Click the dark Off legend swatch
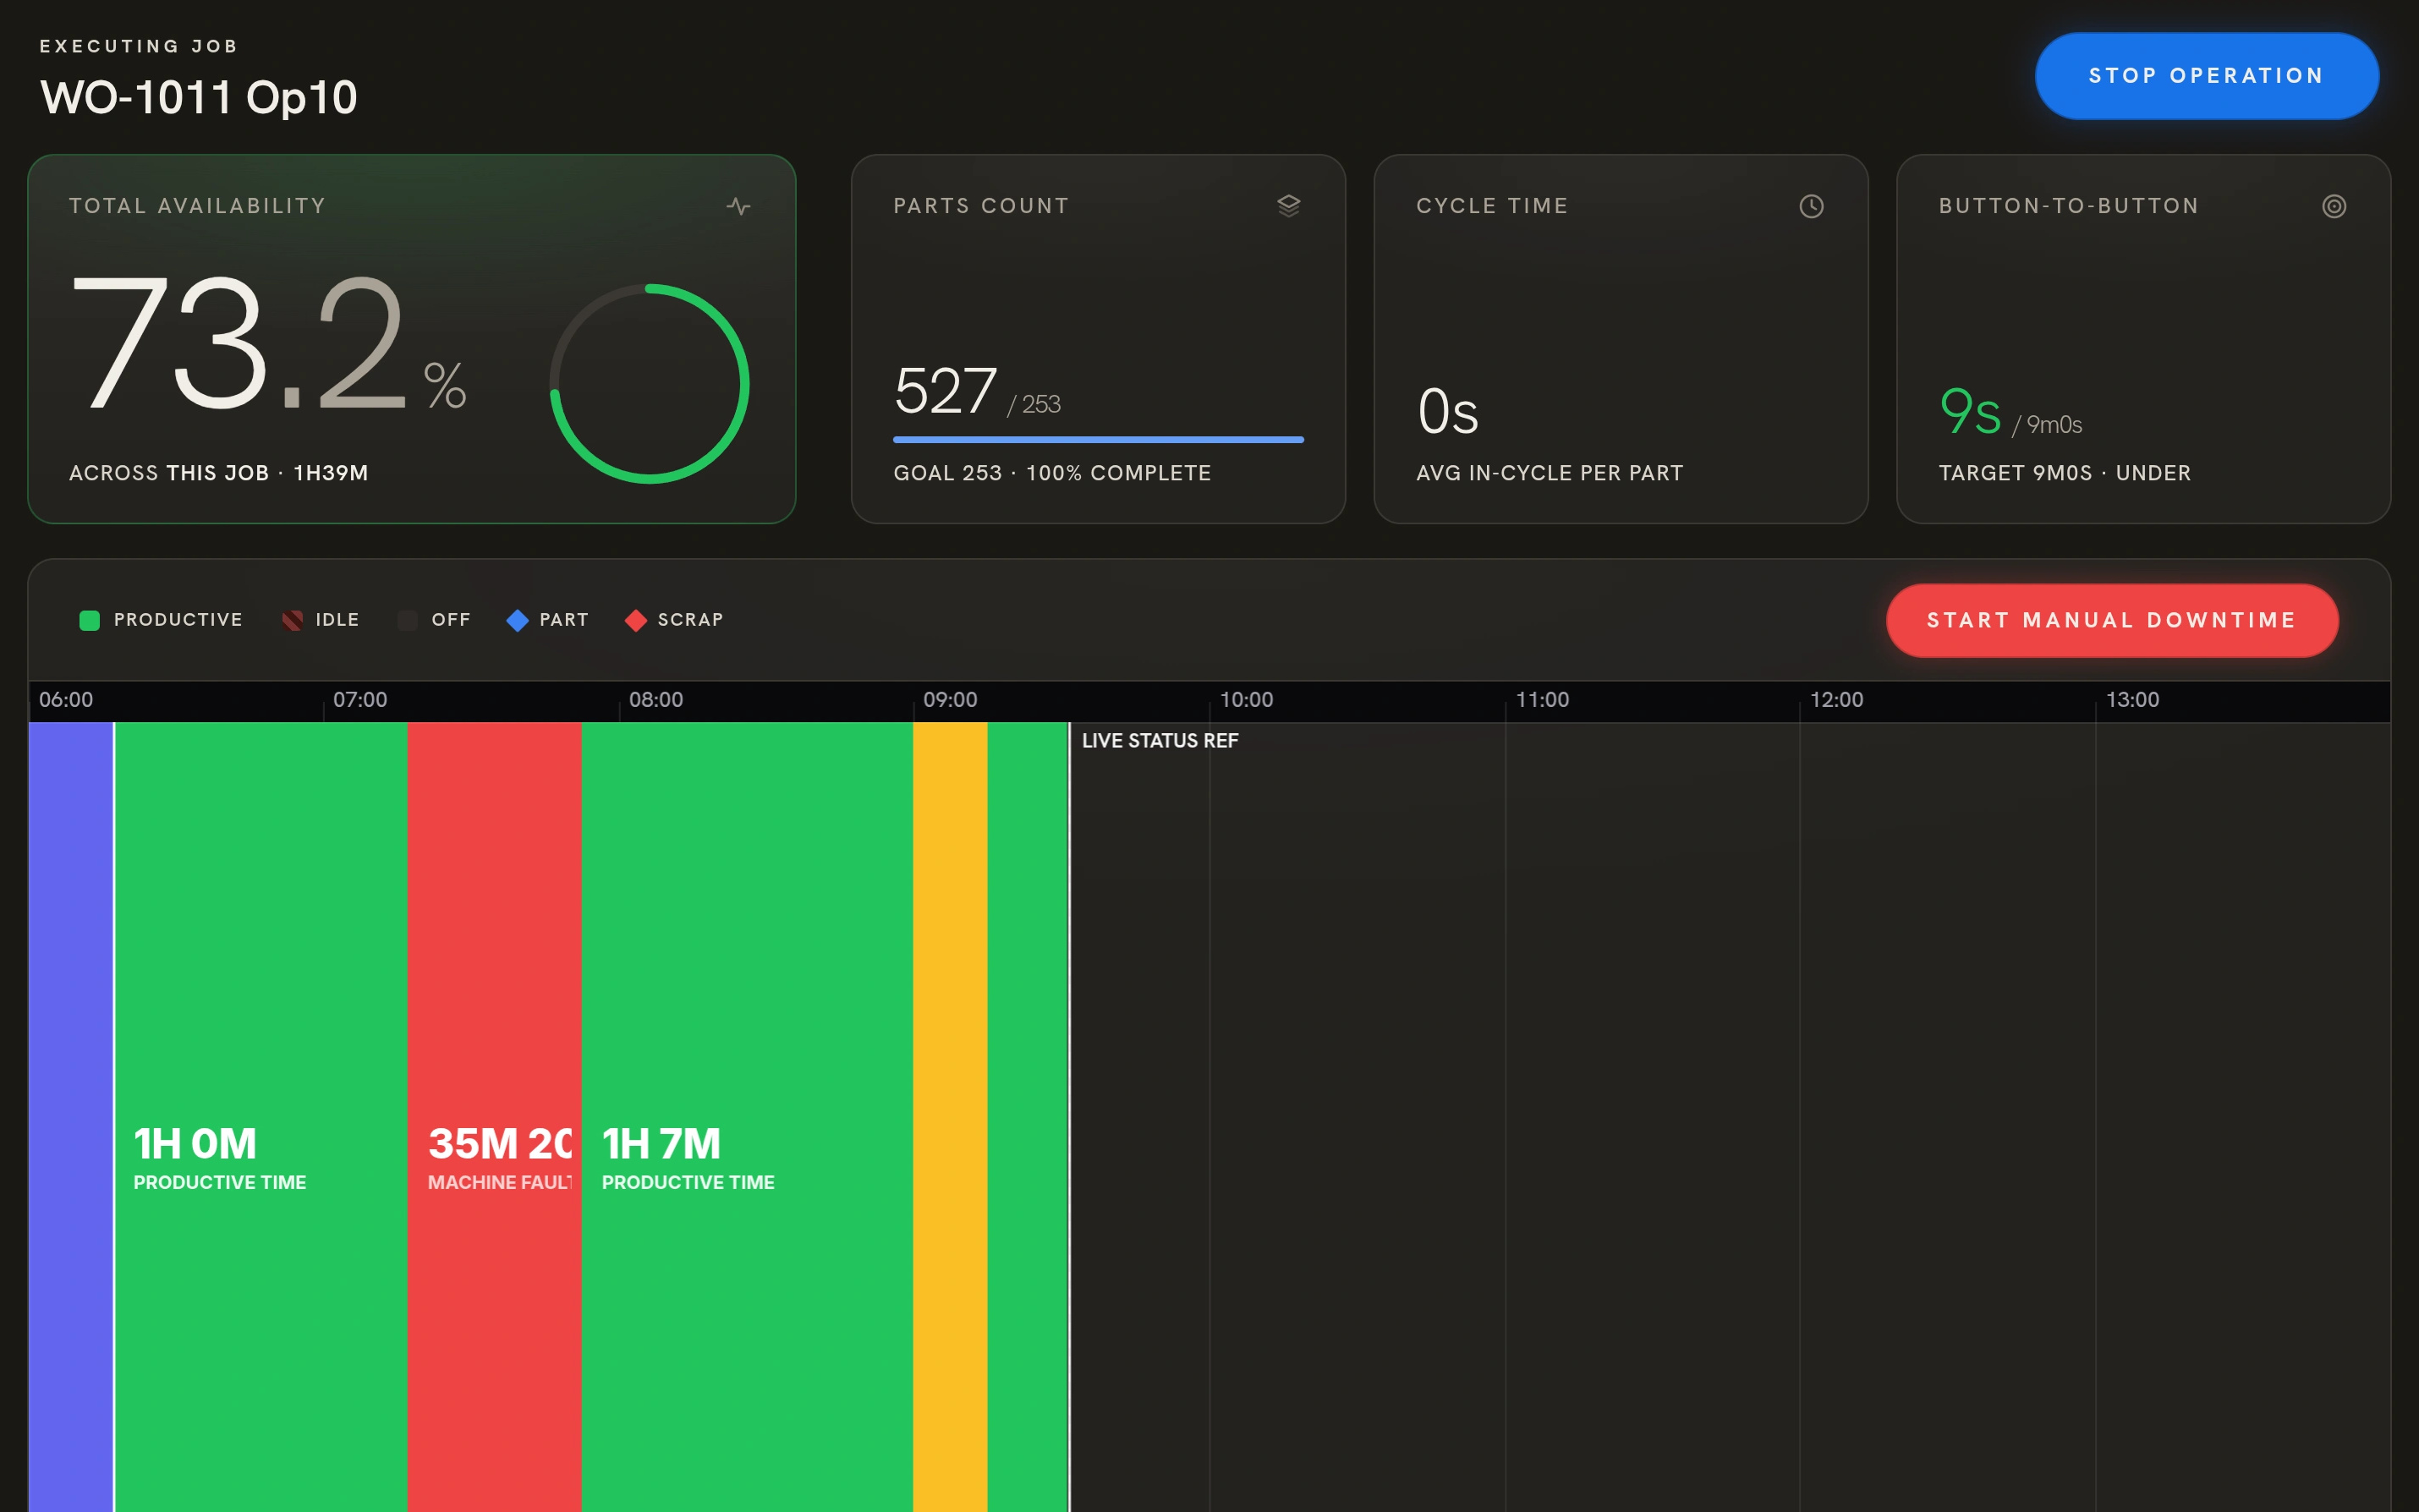Screen dimensions: 2419x1512 407,620
